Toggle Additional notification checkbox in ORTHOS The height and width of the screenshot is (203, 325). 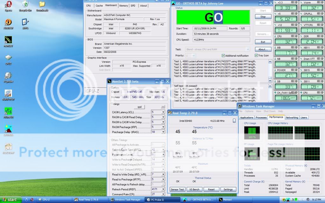click(x=223, y=56)
